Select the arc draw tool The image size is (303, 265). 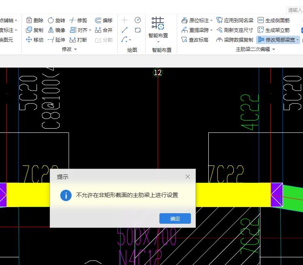[x=125, y=40]
